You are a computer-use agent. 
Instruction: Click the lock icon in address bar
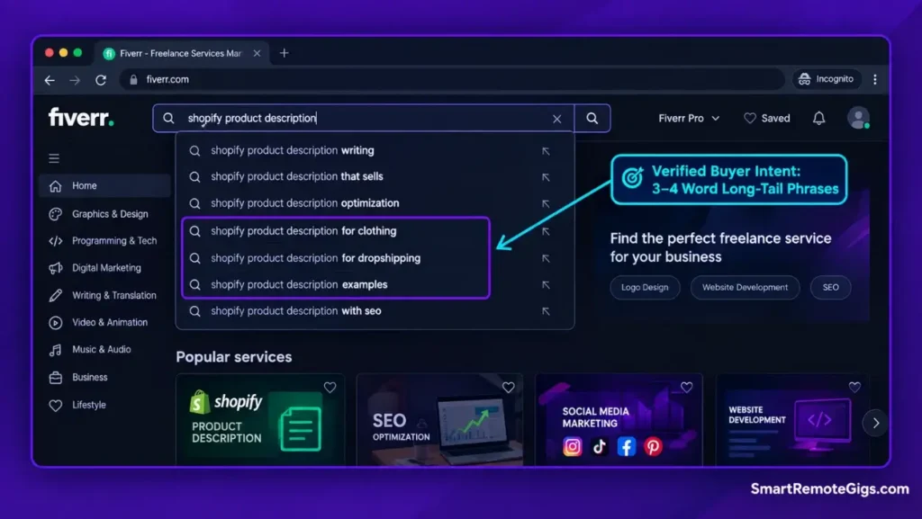133,79
